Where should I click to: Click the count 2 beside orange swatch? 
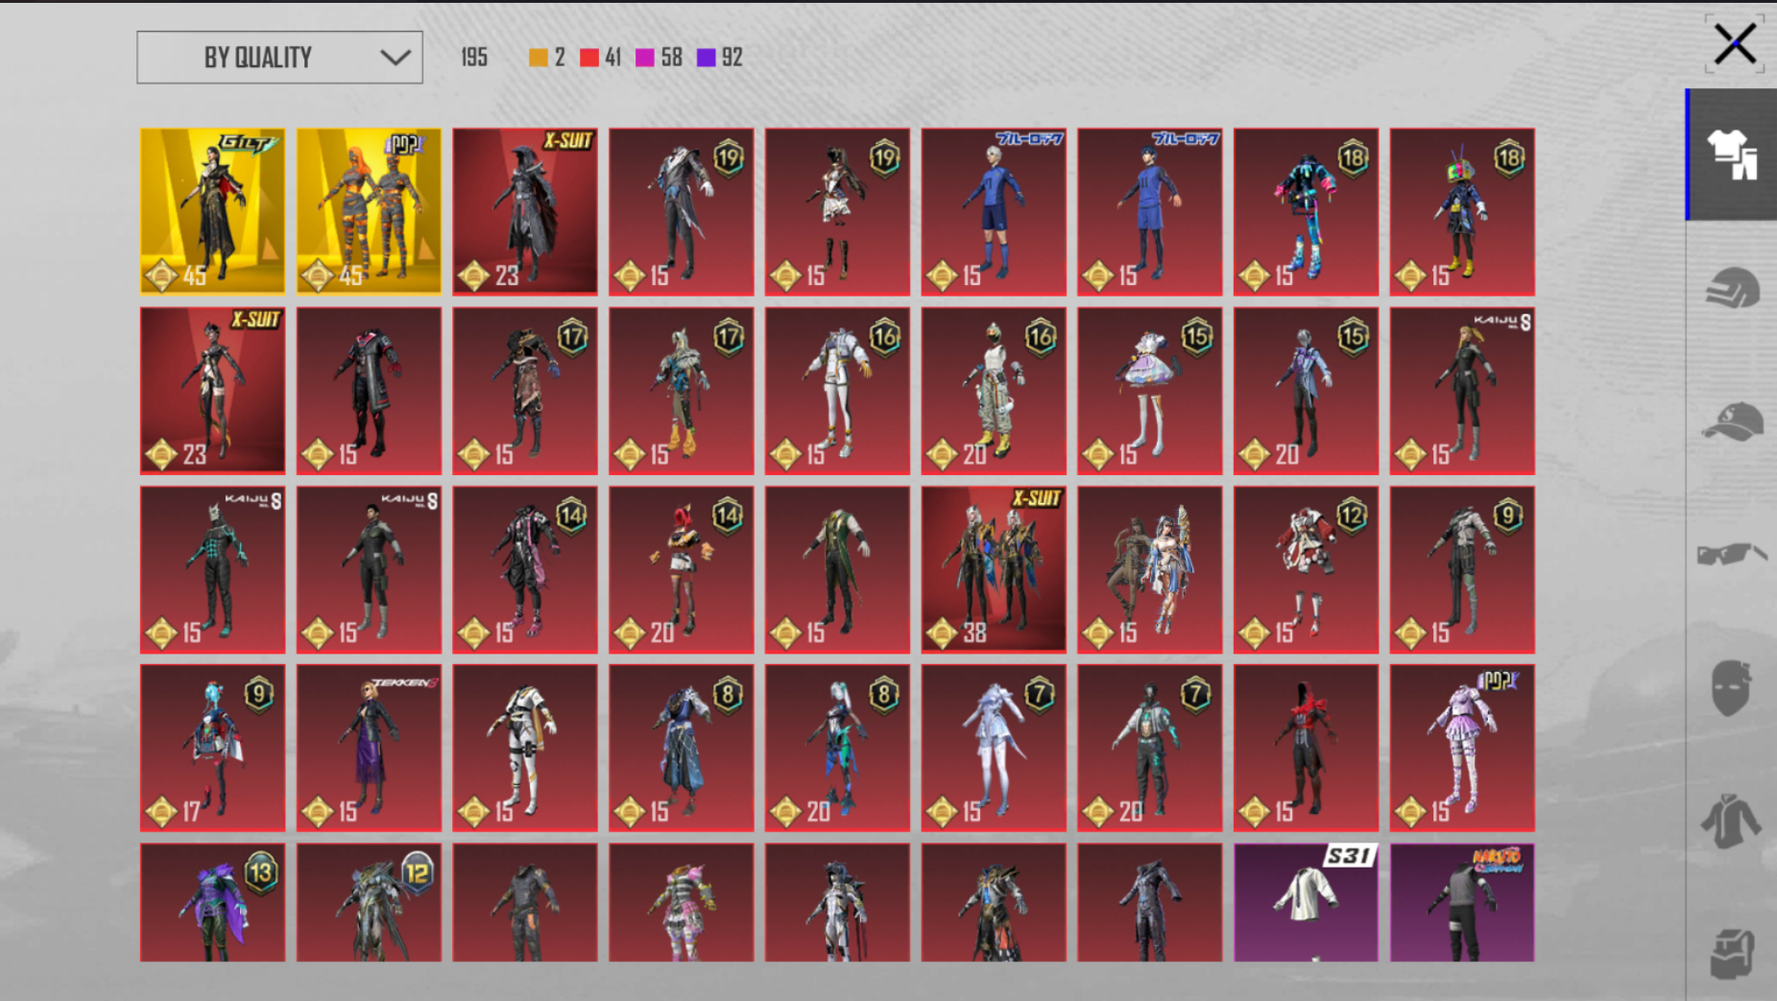[x=560, y=58]
